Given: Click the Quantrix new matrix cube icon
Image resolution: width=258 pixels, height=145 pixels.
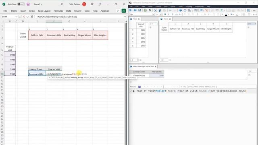Looking at the screenshot, I should 181,10.
